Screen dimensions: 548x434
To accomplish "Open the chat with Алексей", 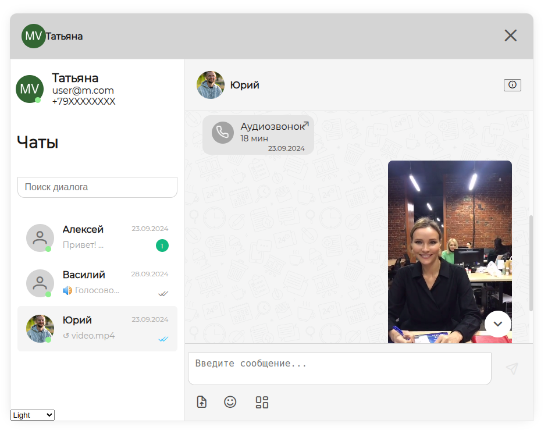I will [98, 238].
